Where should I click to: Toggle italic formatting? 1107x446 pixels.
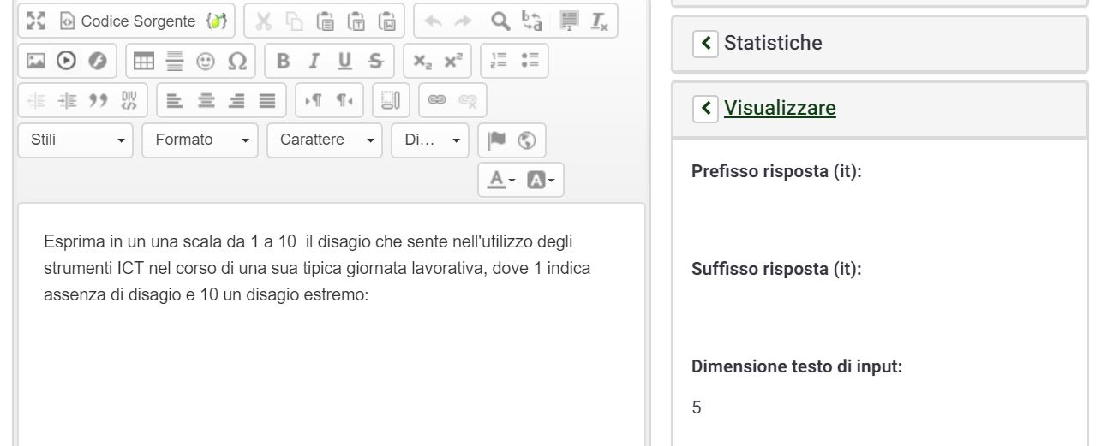coord(313,61)
